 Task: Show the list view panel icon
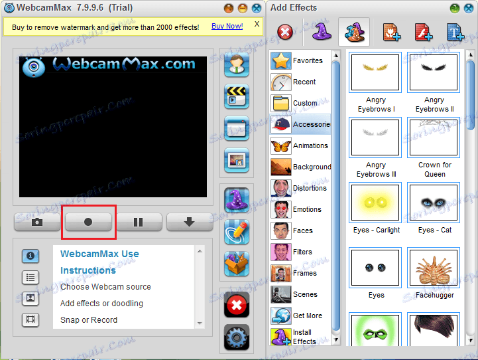30,277
